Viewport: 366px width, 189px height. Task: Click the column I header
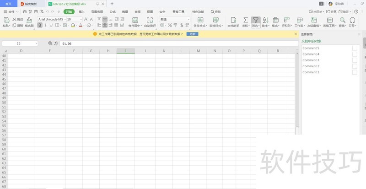click(125, 51)
